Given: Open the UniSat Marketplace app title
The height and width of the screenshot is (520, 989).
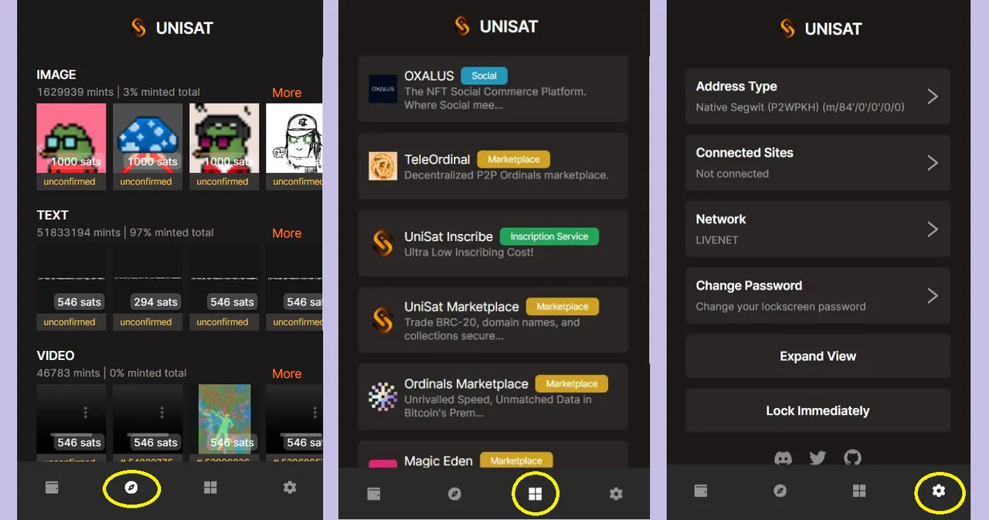Looking at the screenshot, I should pos(461,307).
